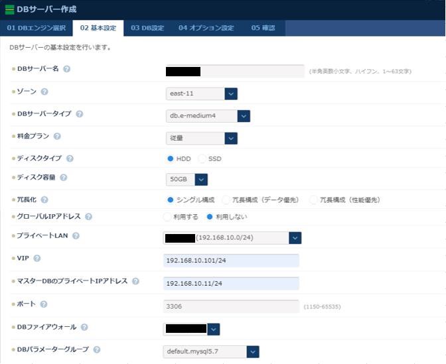Open help icon for ディスクタイプ

click(70, 158)
